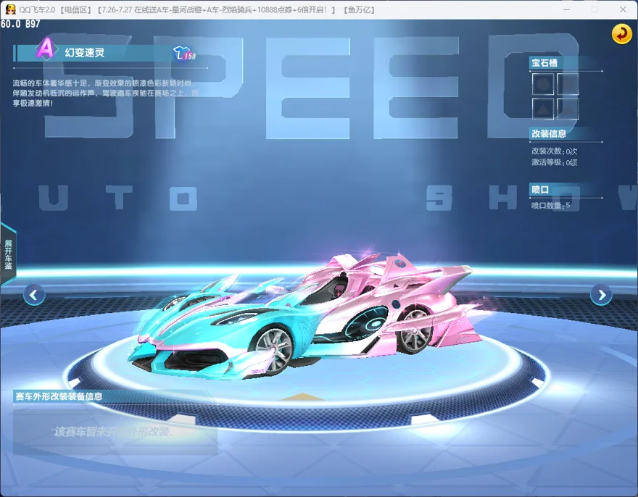Click the car description paragraph starting 流畅的车体
Image resolution: width=638 pixels, height=497 pixels.
[x=106, y=93]
